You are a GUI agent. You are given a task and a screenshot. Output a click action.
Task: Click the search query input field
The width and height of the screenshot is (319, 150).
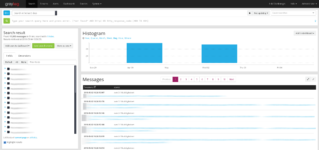click(159, 21)
